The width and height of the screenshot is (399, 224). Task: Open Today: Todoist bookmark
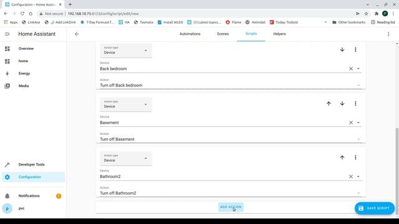pyautogui.click(x=284, y=22)
